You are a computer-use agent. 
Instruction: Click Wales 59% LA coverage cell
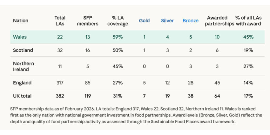coord(118,37)
